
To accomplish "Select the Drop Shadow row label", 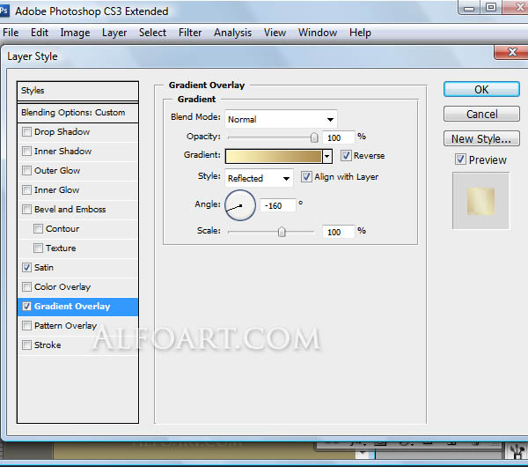I will (62, 132).
